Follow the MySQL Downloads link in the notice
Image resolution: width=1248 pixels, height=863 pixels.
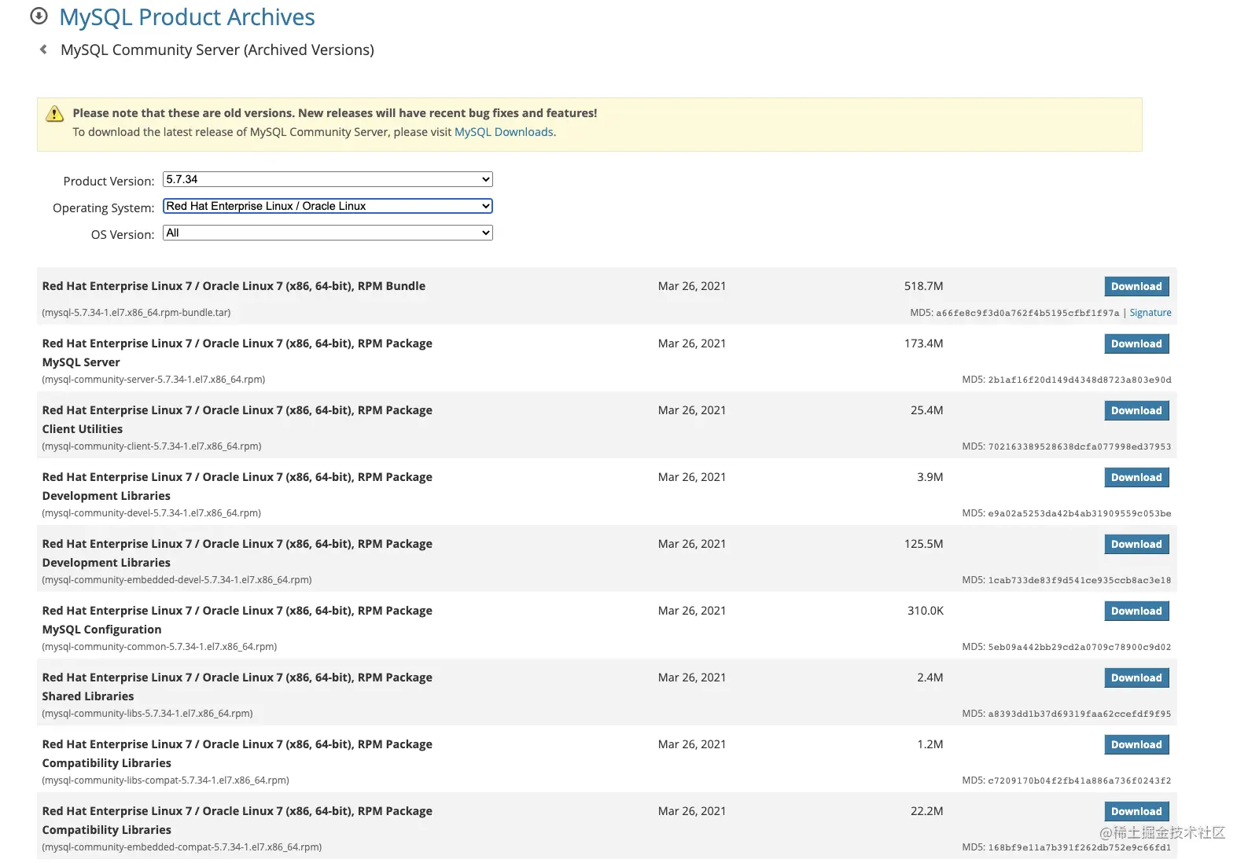pos(504,132)
